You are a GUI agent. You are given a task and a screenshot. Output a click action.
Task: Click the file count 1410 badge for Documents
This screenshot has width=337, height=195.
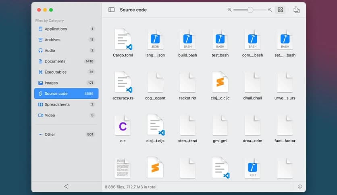coord(89,61)
